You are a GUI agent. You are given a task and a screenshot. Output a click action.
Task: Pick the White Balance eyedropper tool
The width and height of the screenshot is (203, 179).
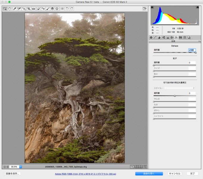(x=15, y=9)
